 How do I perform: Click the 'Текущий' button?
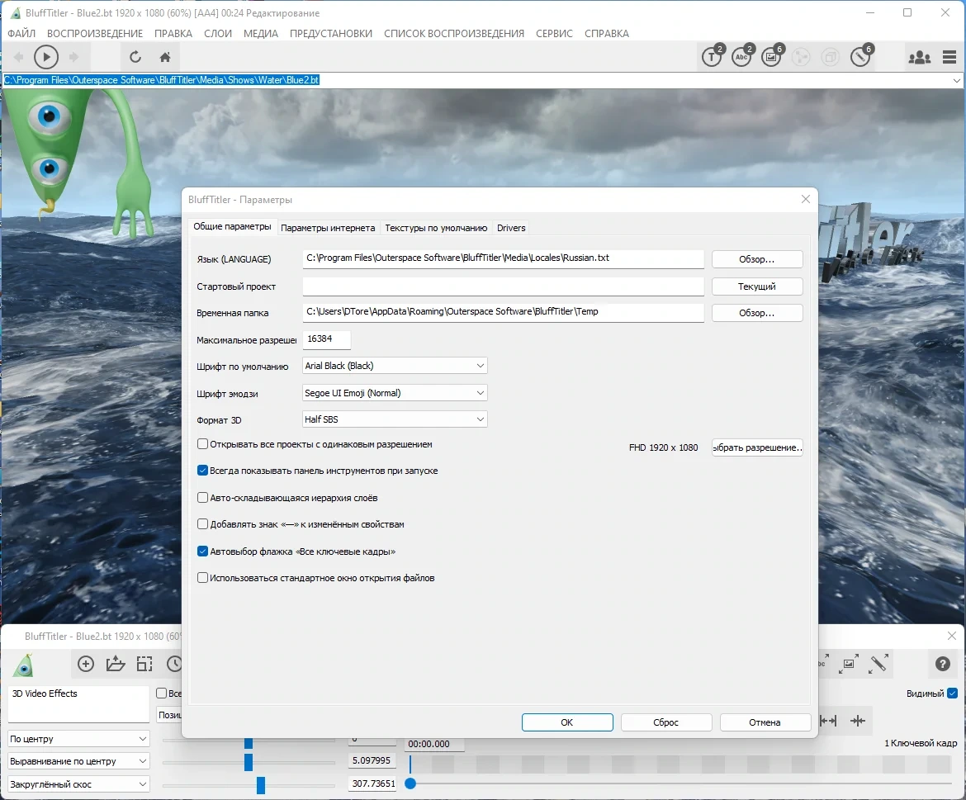tap(757, 286)
